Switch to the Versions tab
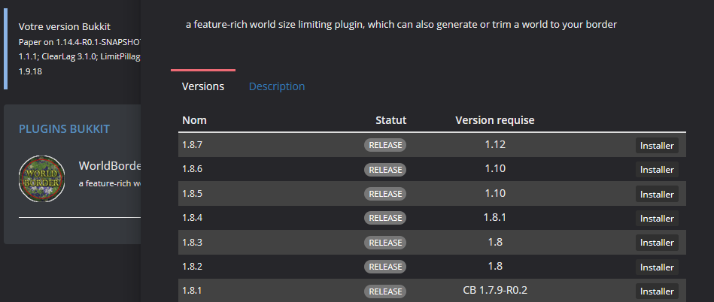This screenshot has height=302, width=714. click(203, 86)
